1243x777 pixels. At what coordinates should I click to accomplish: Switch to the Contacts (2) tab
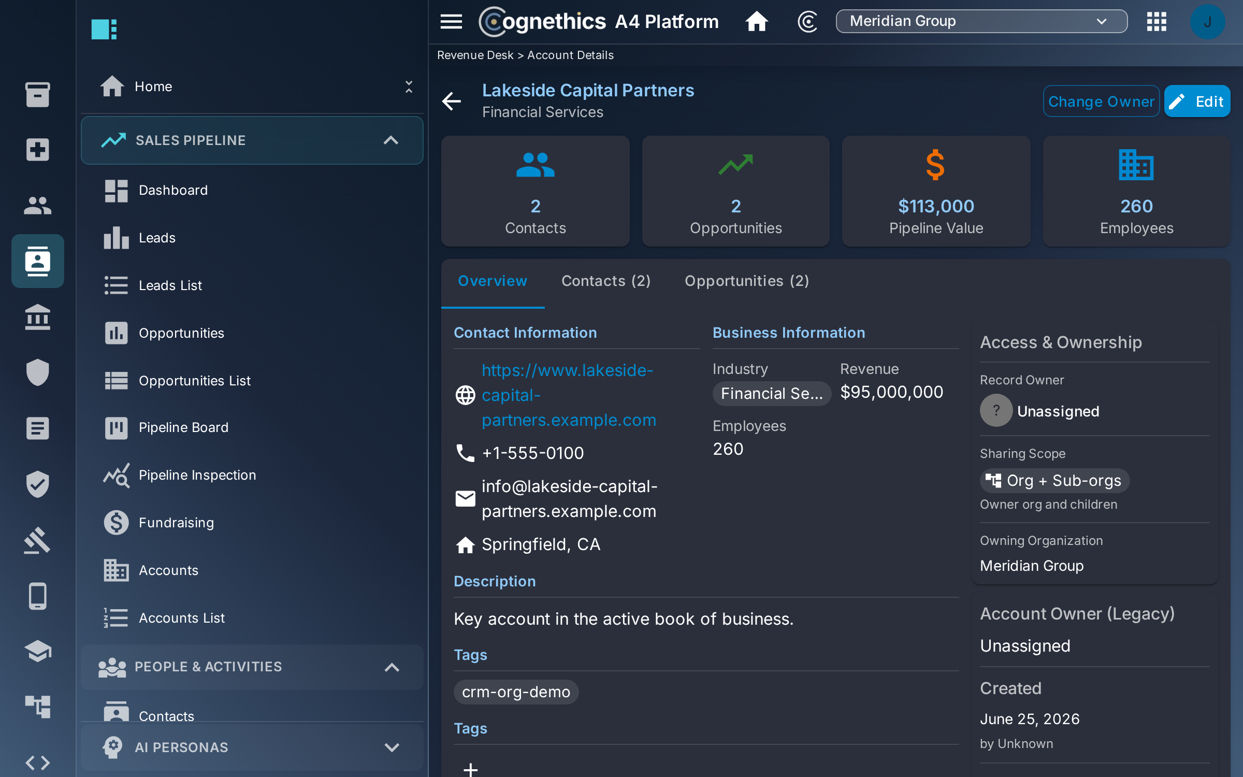[606, 281]
